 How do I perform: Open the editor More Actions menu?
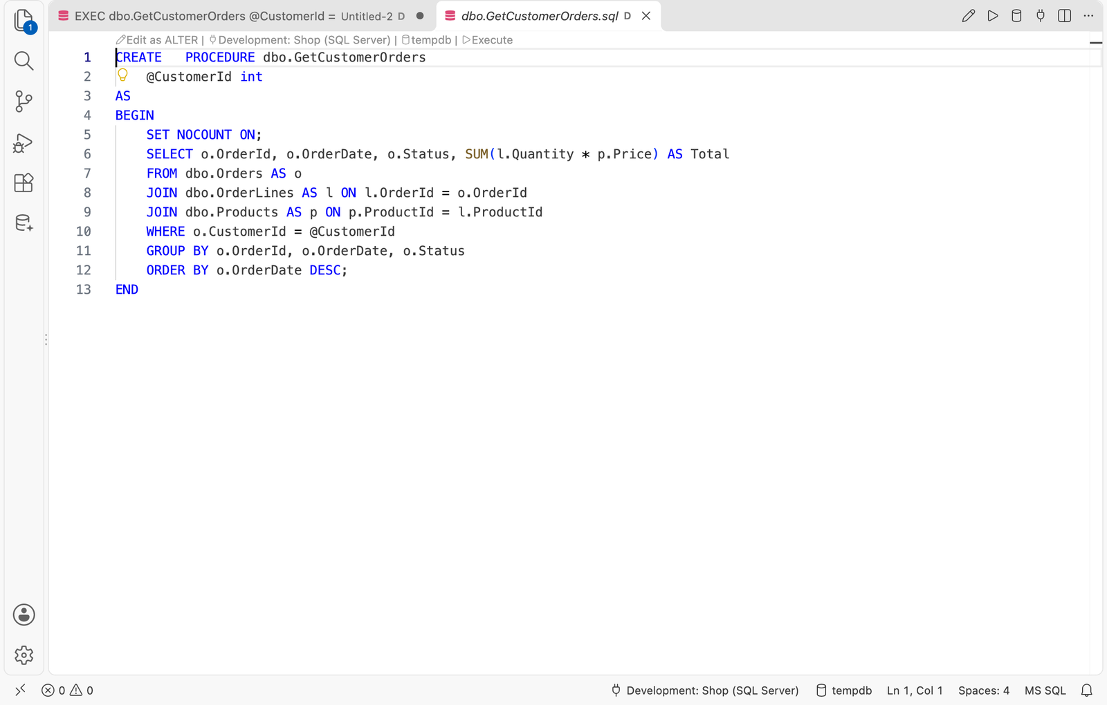click(1088, 16)
